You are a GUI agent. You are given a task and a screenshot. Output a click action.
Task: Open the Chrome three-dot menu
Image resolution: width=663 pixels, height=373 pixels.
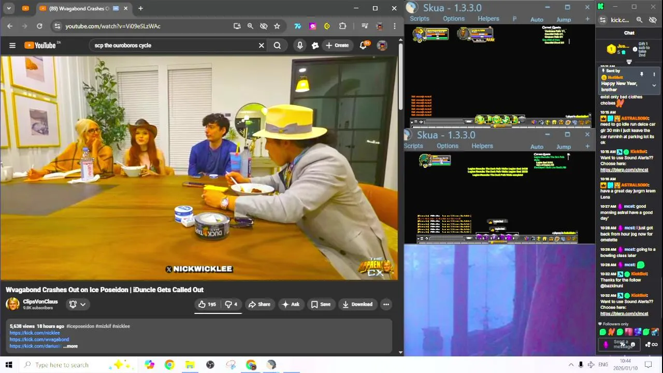click(x=394, y=26)
